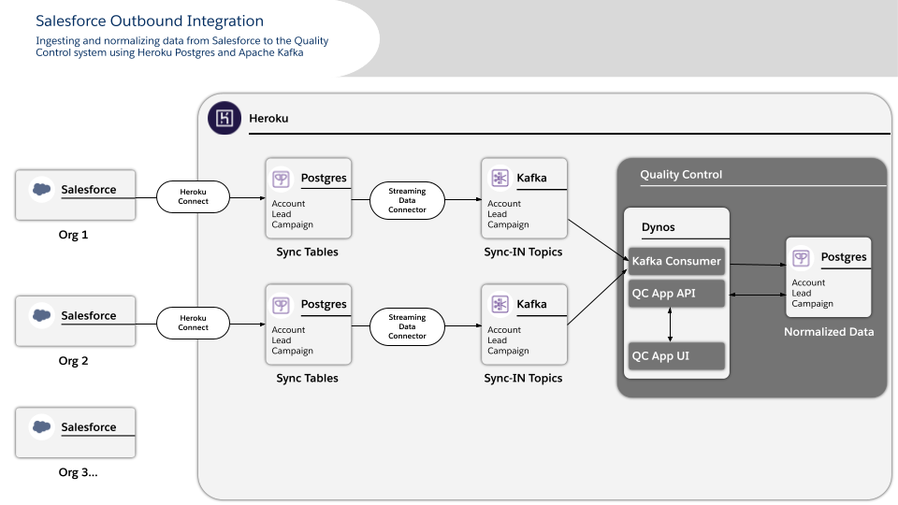898x505 pixels.
Task: Select the QC App API block
Action: coord(676,293)
